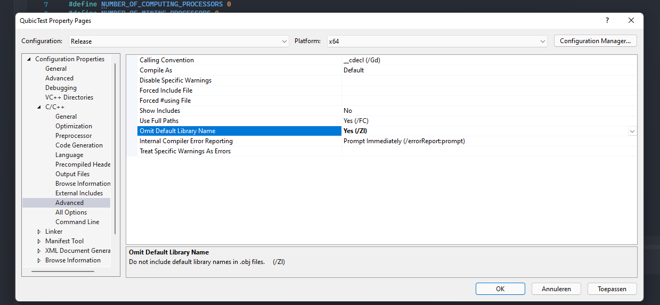Expand the Browse Information tree node arrow
The height and width of the screenshot is (305, 660).
[39, 260]
